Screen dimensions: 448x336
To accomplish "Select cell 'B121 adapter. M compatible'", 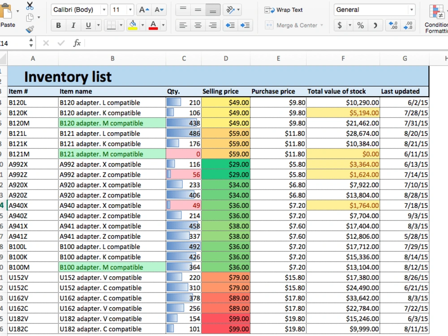I will 112,154.
